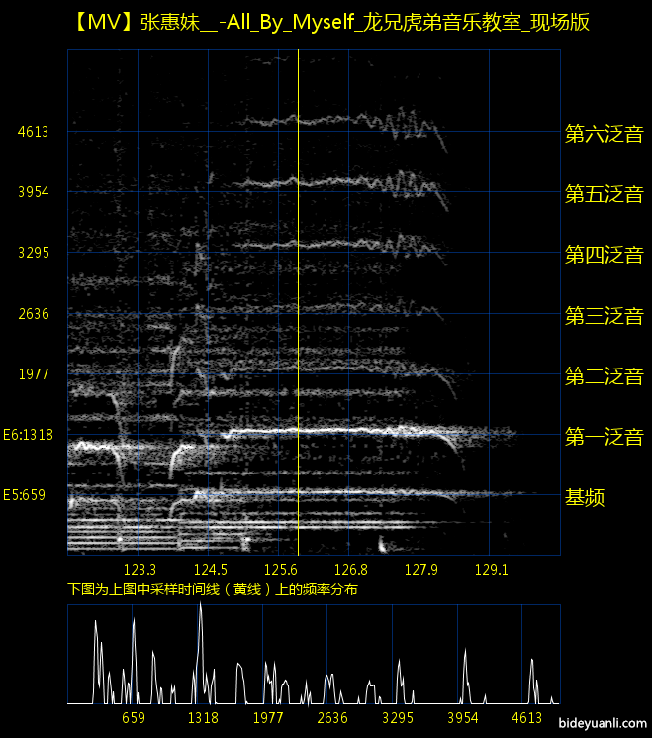Click the E5:659 frequency label
The height and width of the screenshot is (738, 652).
(x=25, y=494)
